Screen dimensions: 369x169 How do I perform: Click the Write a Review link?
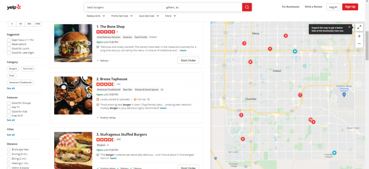(313, 7)
